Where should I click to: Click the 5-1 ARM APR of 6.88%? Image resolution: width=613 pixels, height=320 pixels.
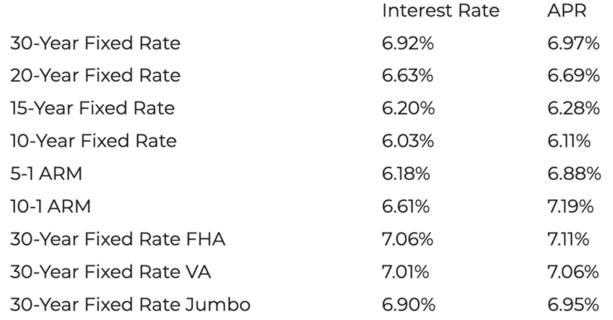(573, 174)
